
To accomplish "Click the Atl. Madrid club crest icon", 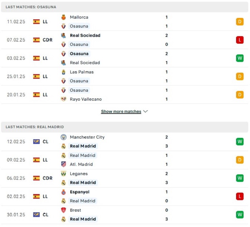I will tap(64, 164).
